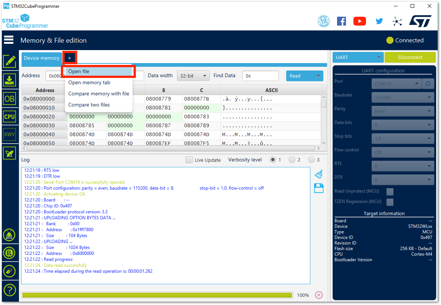The height and width of the screenshot is (305, 441).
Task: Choose Compare two files menu entry
Action: tap(98, 105)
